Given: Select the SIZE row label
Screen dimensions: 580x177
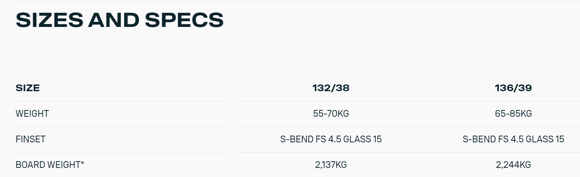Looking at the screenshot, I should tap(28, 88).
